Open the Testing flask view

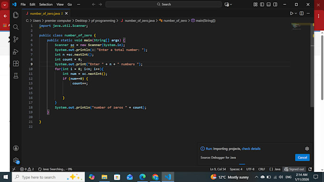pos(16,76)
